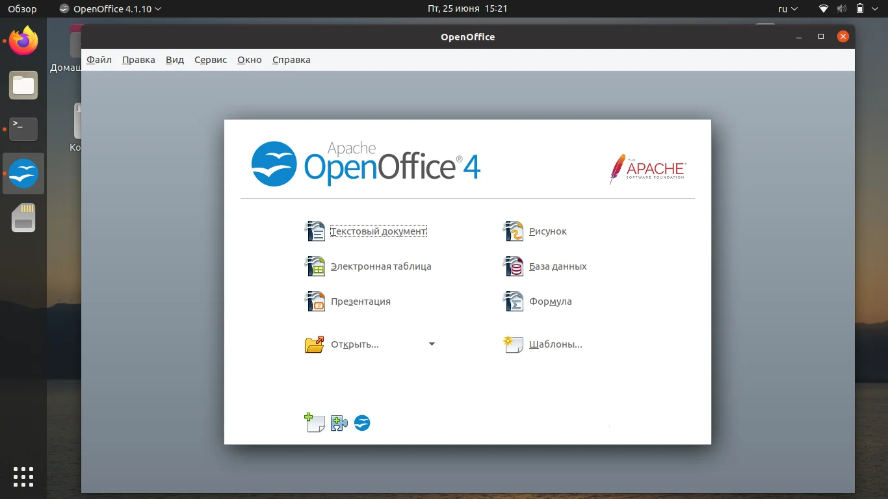
Task: Open the Обзор activities overview
Action: [x=22, y=9]
